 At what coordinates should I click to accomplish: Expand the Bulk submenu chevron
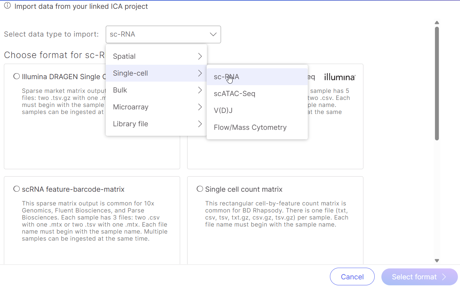pyautogui.click(x=200, y=90)
